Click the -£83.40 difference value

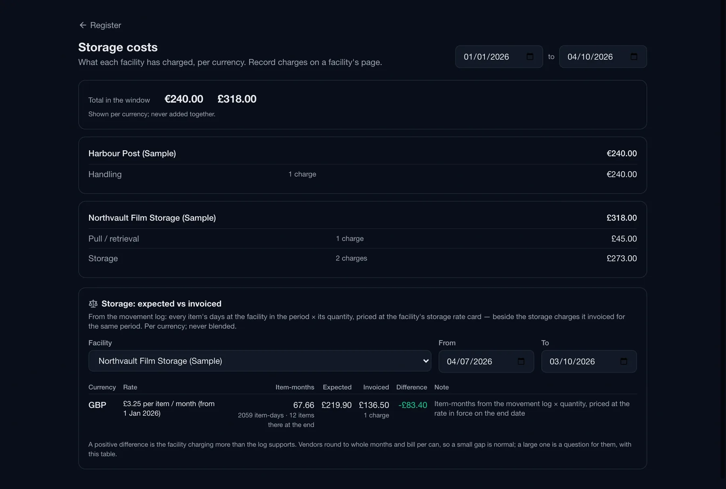(x=413, y=405)
